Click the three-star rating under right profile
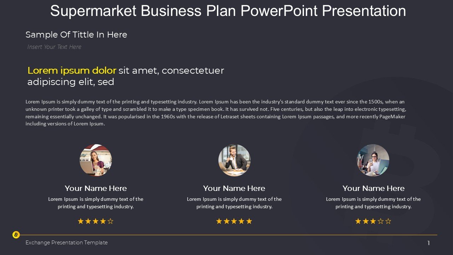Screen dimensions: 453x255 pos(373,221)
